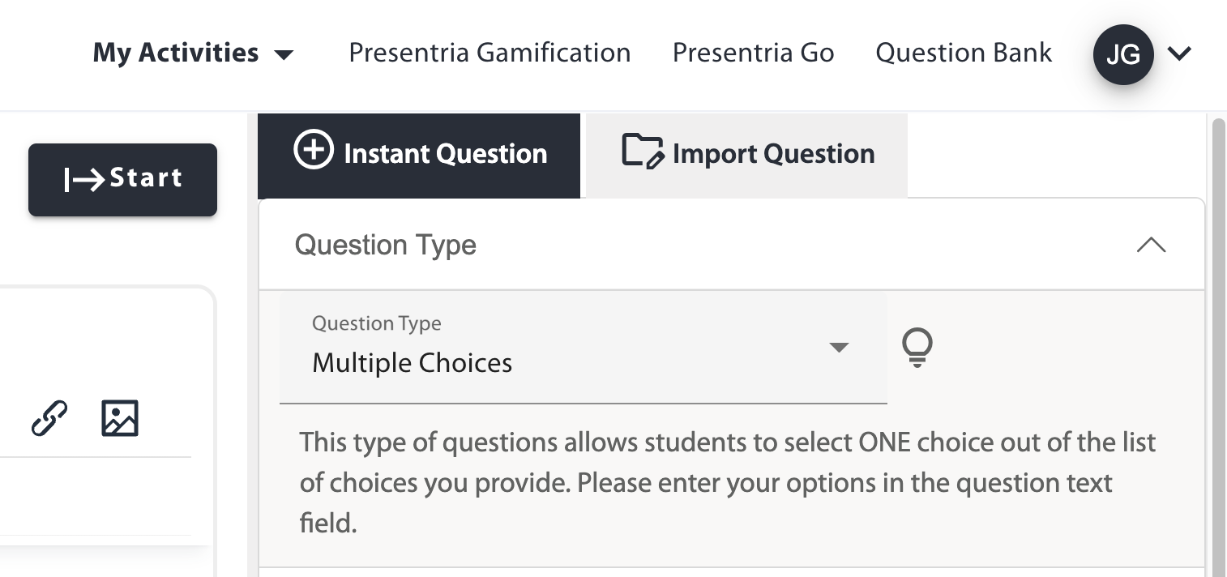Click the arrow icon in the Start button
The width and height of the screenshot is (1227, 577).
coord(83,179)
